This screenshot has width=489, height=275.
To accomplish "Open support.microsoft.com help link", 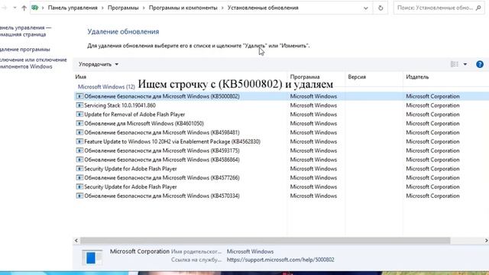I will click(x=280, y=260).
